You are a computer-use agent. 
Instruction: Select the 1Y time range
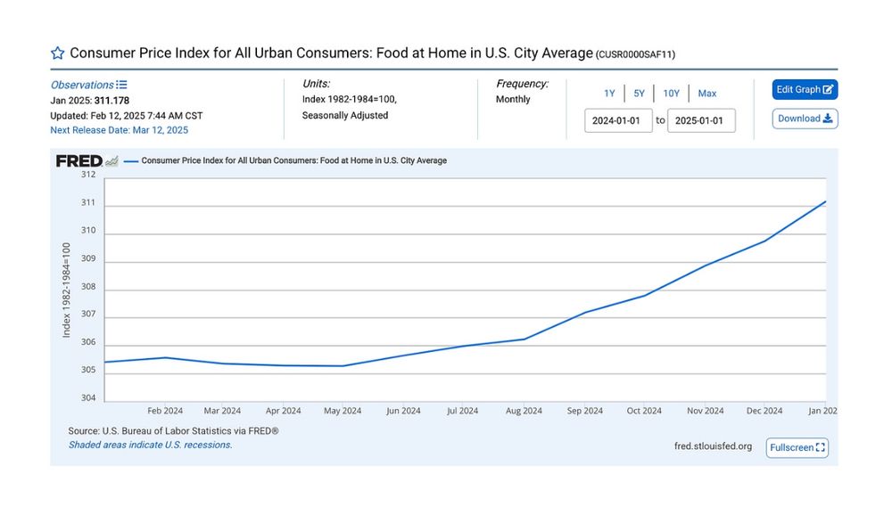[x=609, y=94]
